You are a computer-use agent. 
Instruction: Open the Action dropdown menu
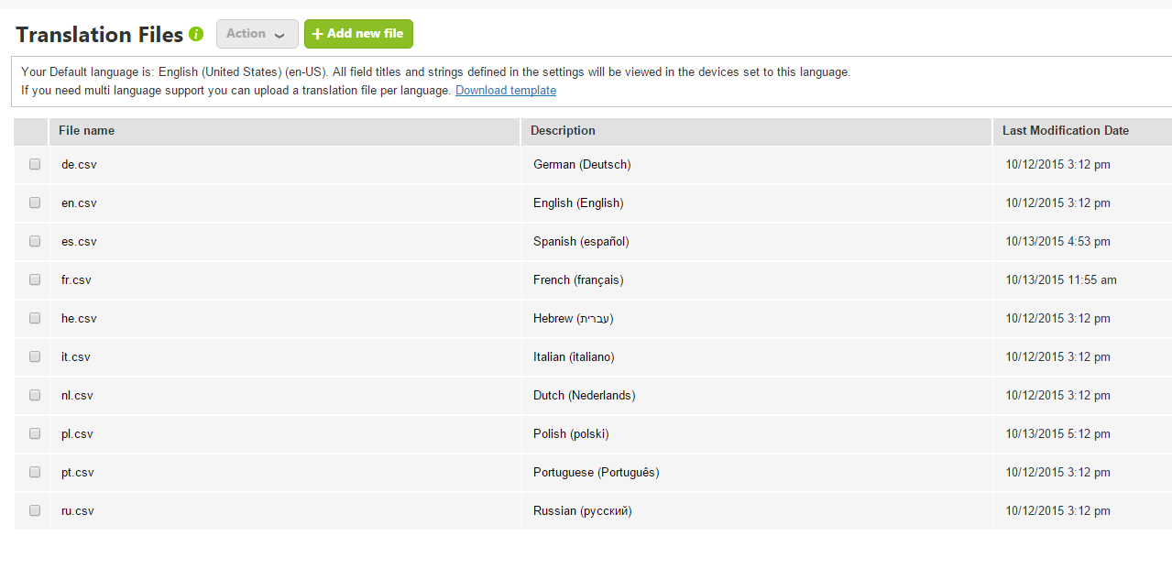(257, 34)
